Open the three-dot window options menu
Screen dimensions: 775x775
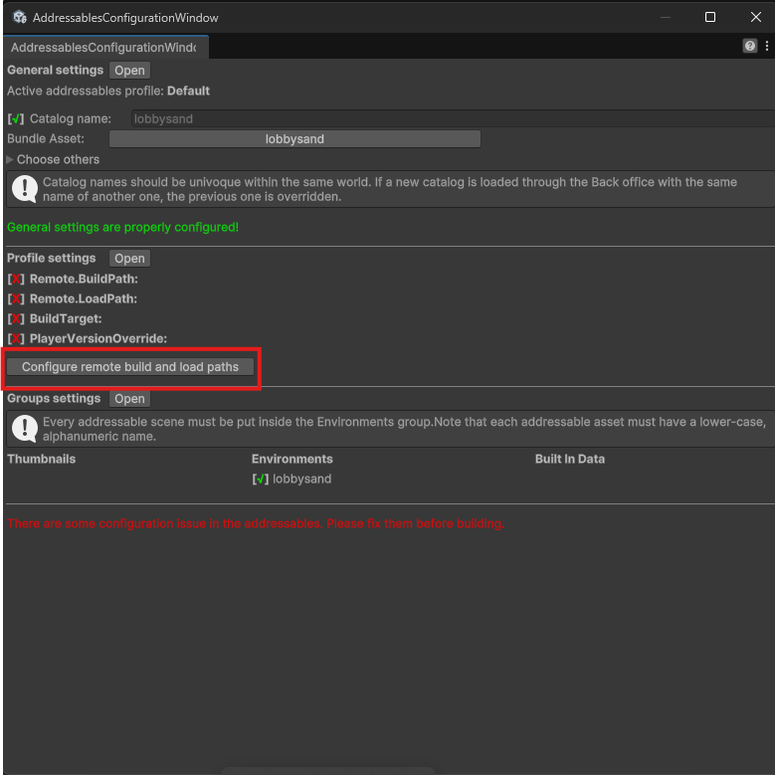[x=765, y=46]
